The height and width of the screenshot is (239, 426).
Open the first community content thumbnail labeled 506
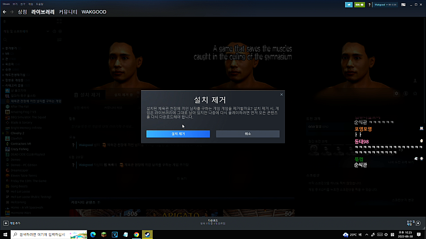click(105, 213)
